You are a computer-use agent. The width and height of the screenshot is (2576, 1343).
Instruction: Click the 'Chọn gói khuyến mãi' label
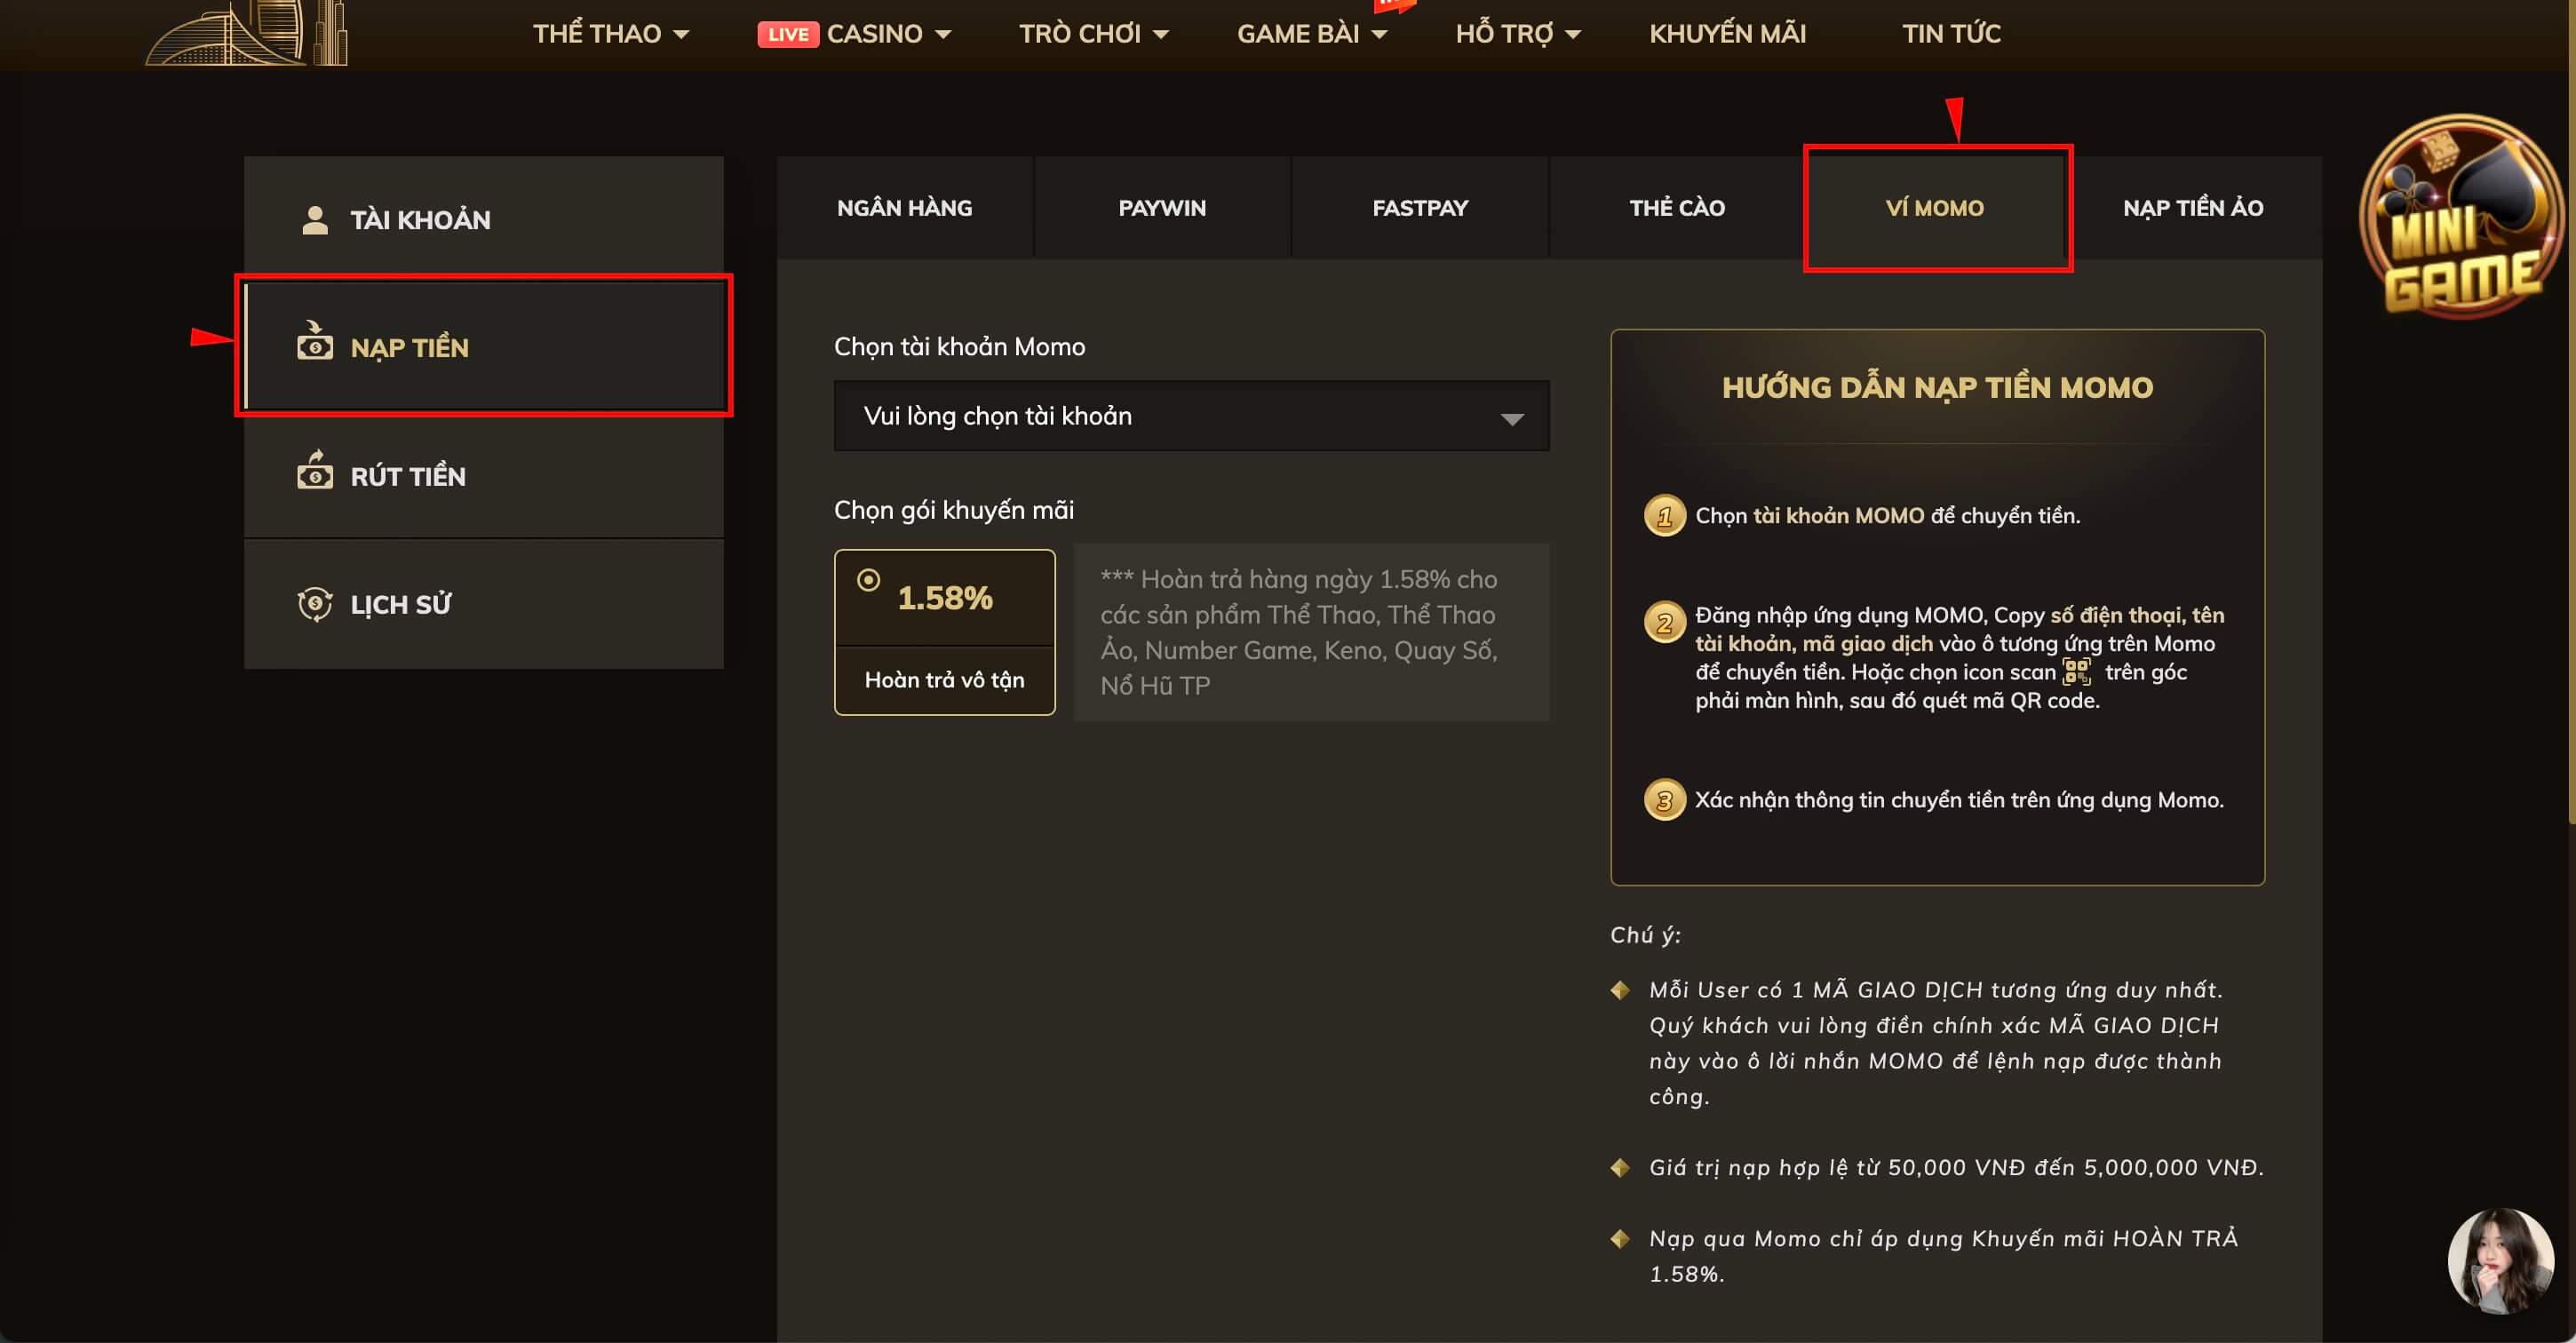click(954, 510)
